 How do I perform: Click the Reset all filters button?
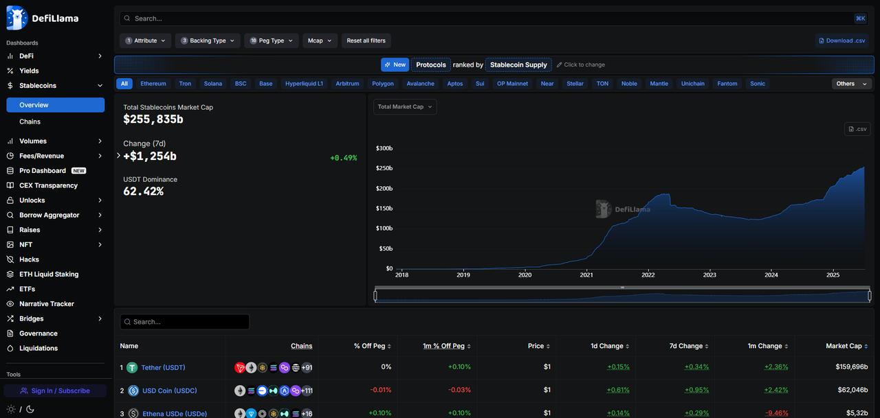(366, 40)
